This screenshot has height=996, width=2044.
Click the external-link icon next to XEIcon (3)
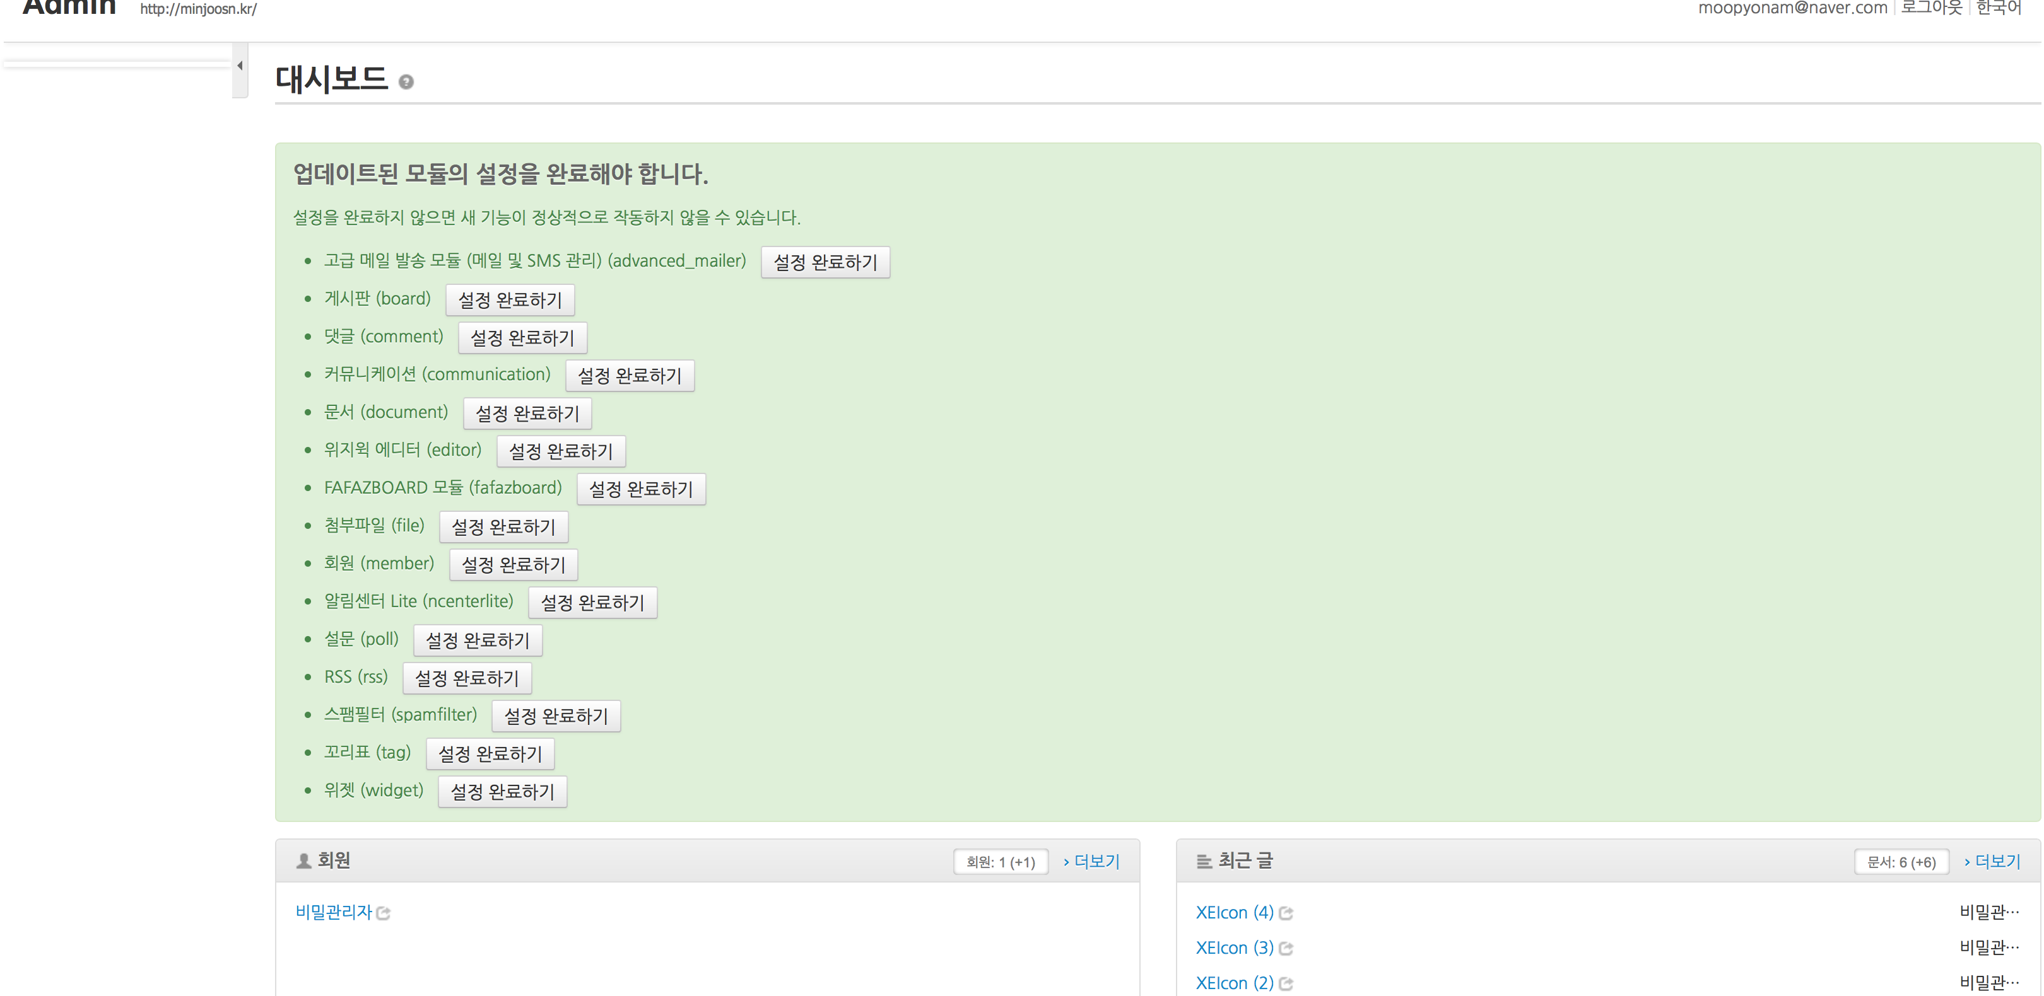point(1287,947)
